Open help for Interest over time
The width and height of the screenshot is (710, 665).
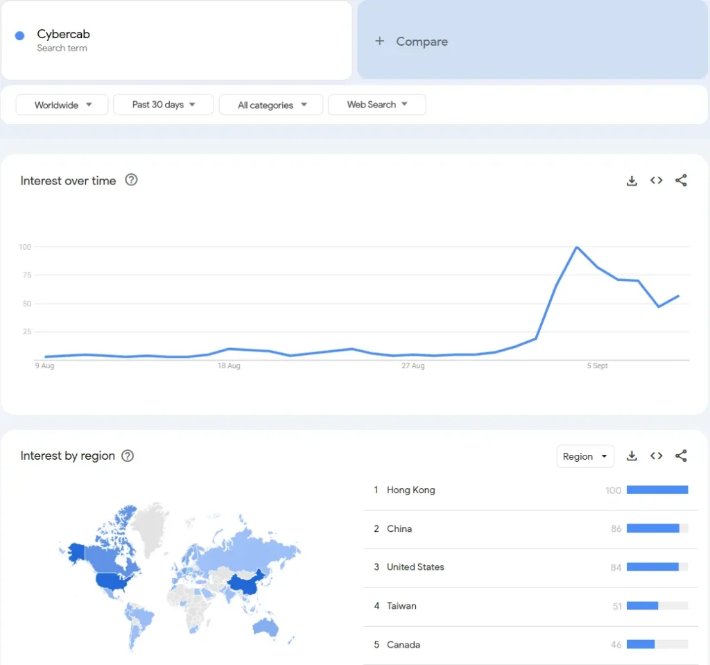(131, 180)
